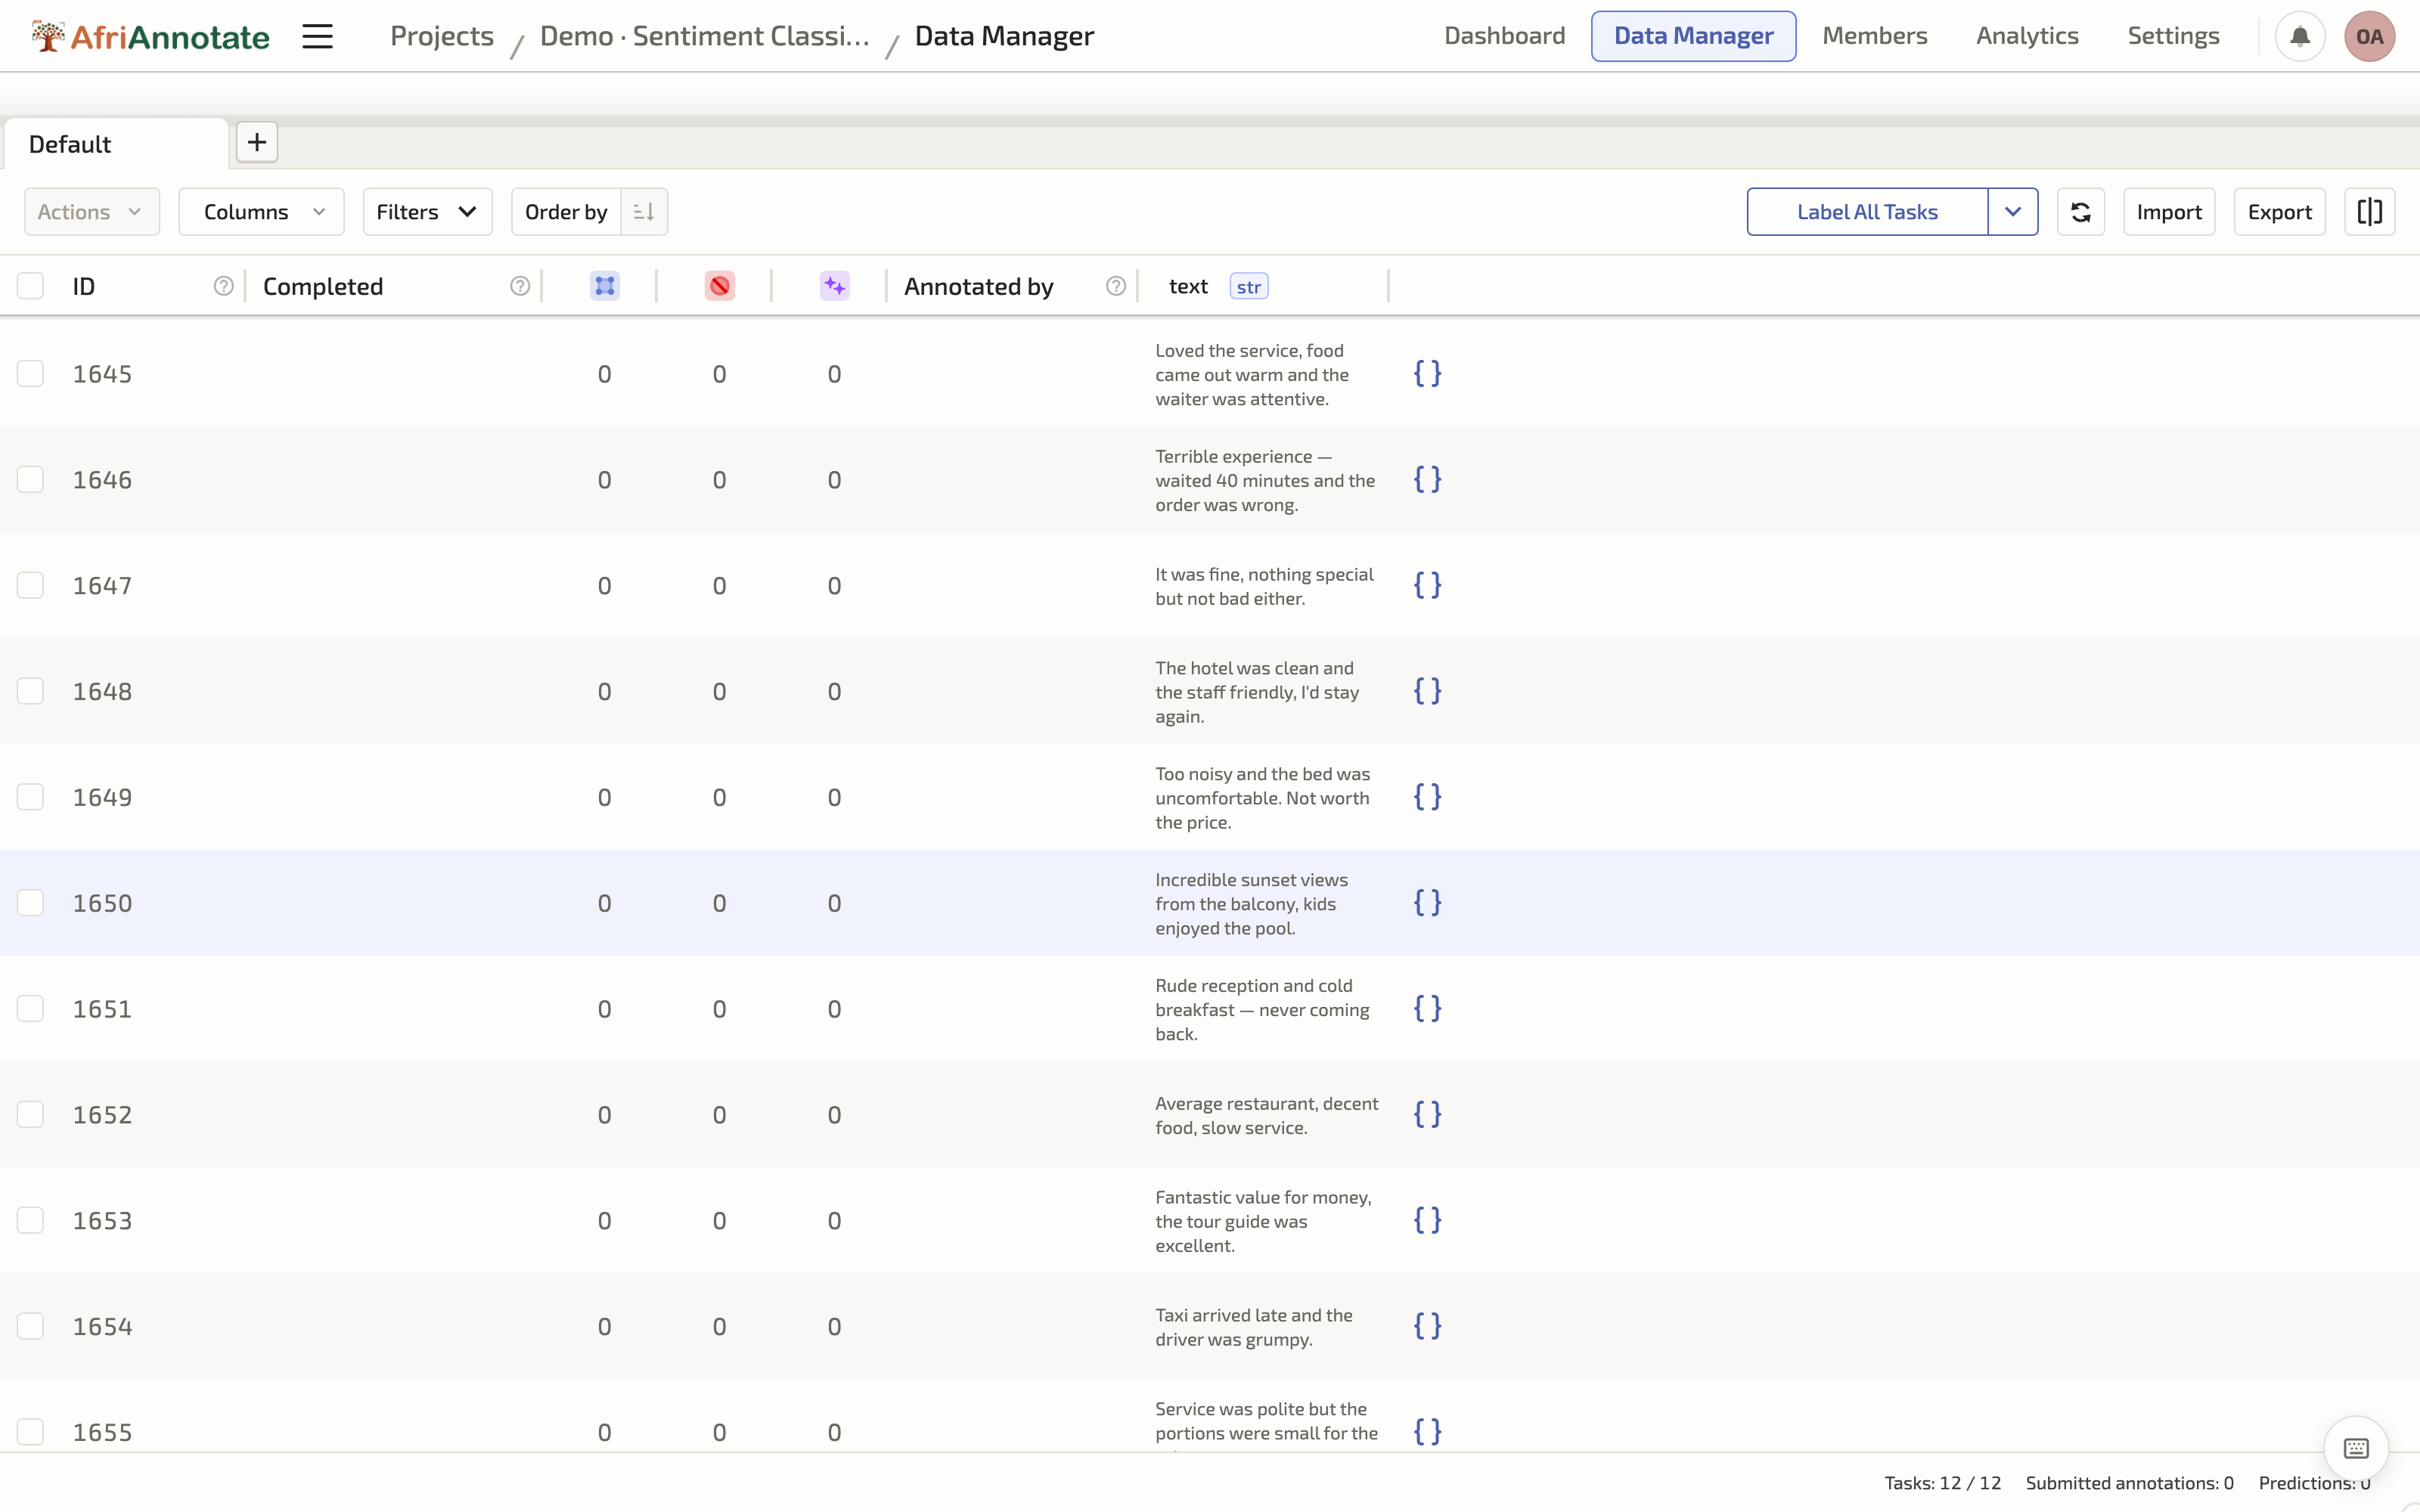The height and width of the screenshot is (1512, 2420).
Task: Click 'Taxi arrived late' text cell
Action: 1254,1327
